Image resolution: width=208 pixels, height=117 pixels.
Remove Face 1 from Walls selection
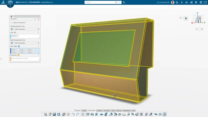pos(18,36)
